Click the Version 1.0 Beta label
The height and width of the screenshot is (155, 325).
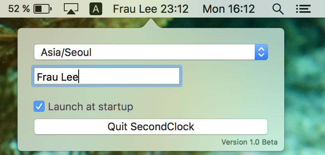point(250,142)
